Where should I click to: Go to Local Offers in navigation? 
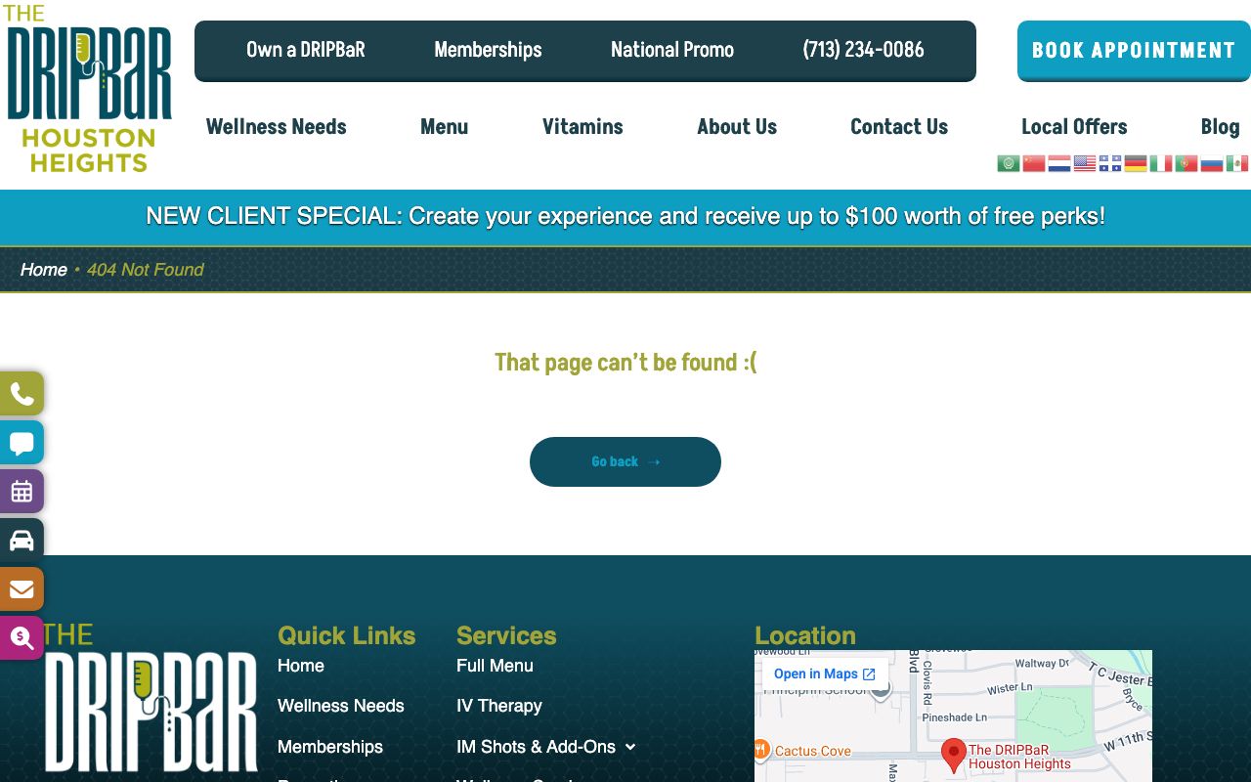click(x=1074, y=127)
